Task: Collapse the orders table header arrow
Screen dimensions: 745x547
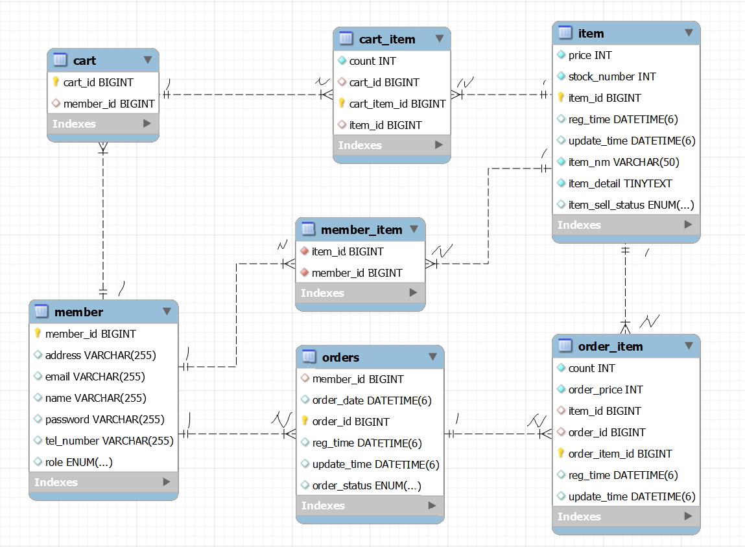Action: 433,356
